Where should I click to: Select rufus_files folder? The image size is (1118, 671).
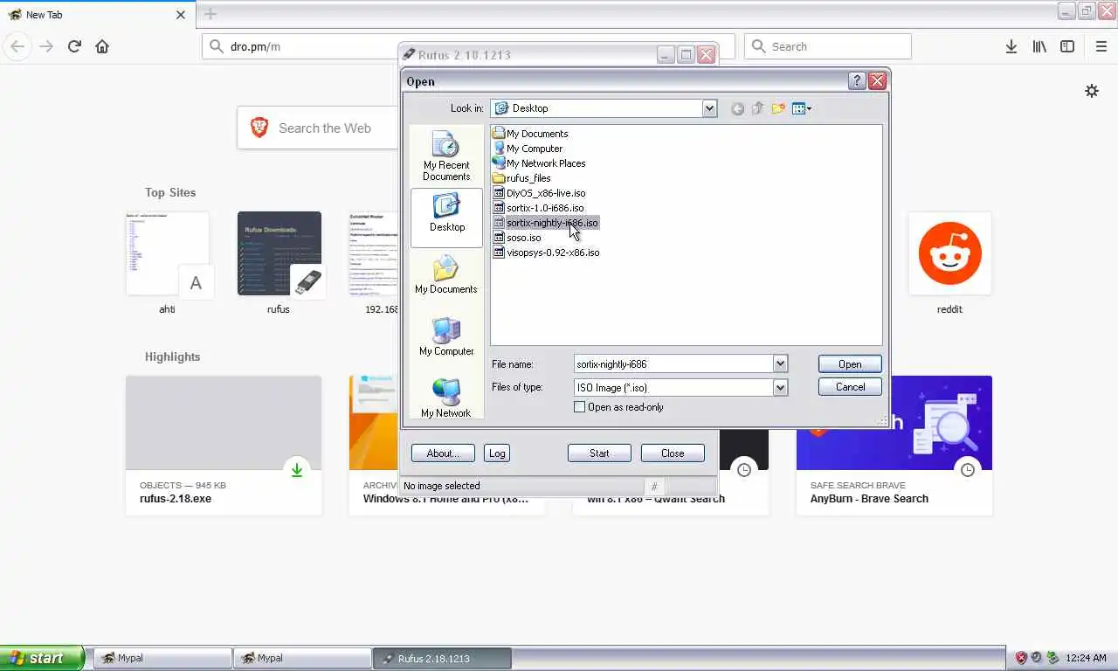click(521, 178)
